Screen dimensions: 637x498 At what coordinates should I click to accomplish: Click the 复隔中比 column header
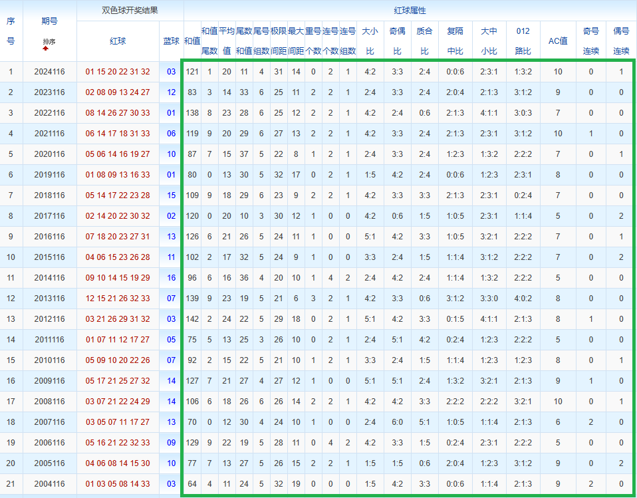pos(455,41)
